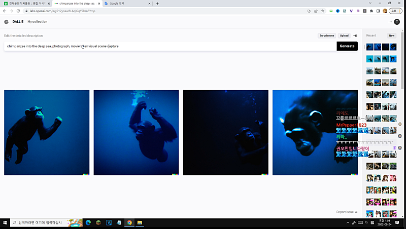Switch to the Google 번역 tab
This screenshot has width=406, height=229.
pyautogui.click(x=126, y=4)
